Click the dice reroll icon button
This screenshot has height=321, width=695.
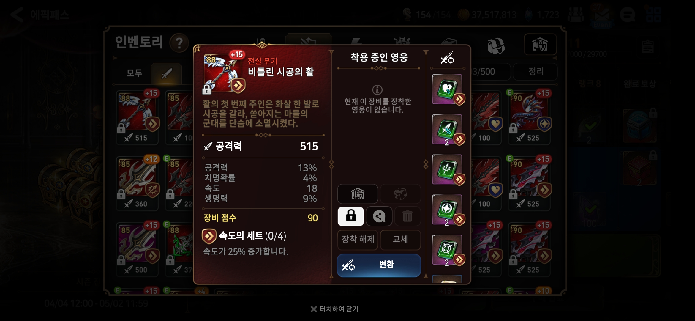400,194
